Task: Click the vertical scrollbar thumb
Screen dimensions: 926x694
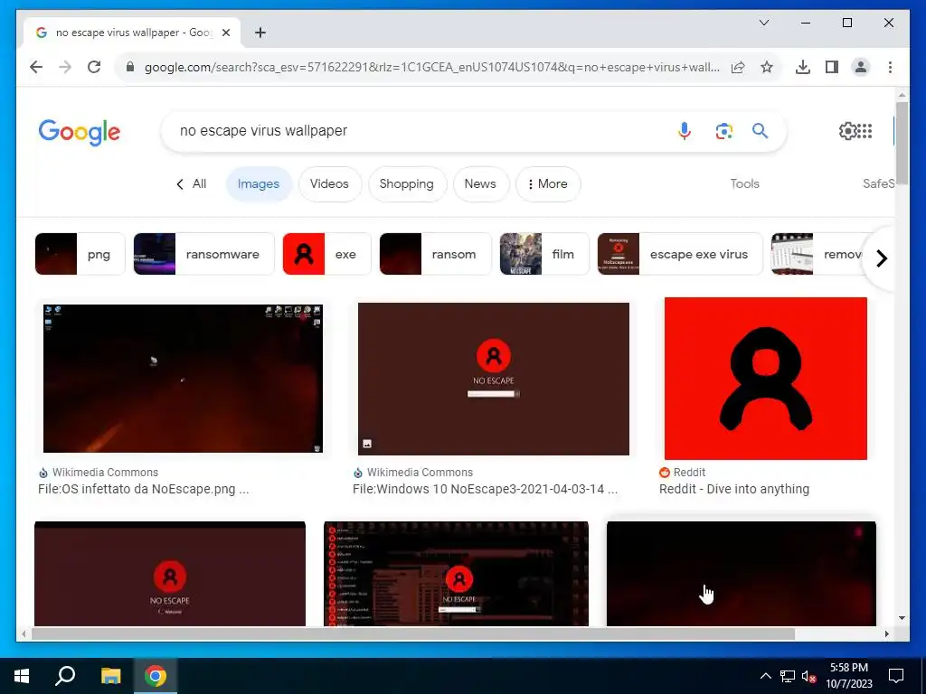Action: coord(902,144)
